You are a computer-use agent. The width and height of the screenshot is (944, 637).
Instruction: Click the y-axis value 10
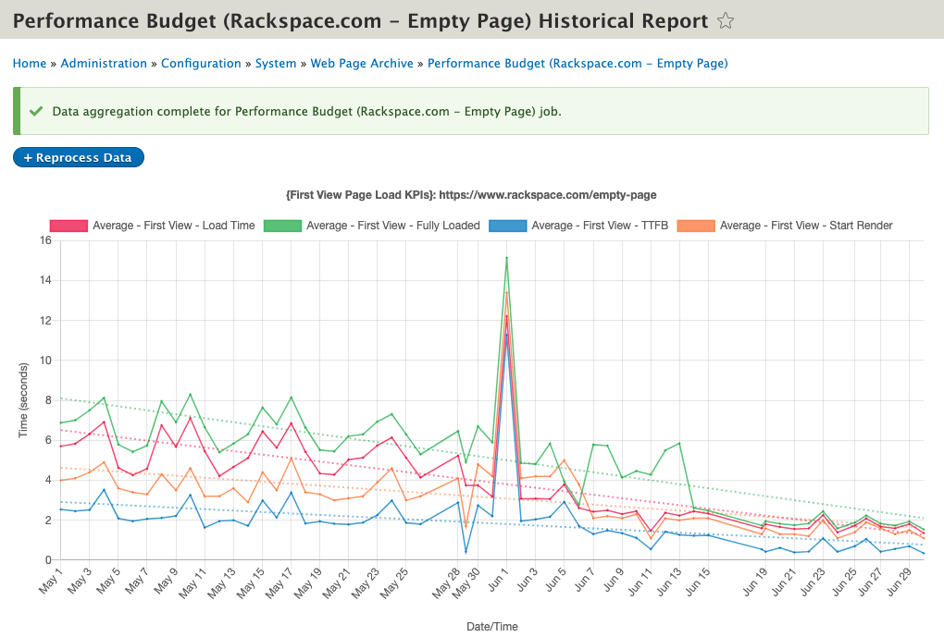click(x=45, y=361)
